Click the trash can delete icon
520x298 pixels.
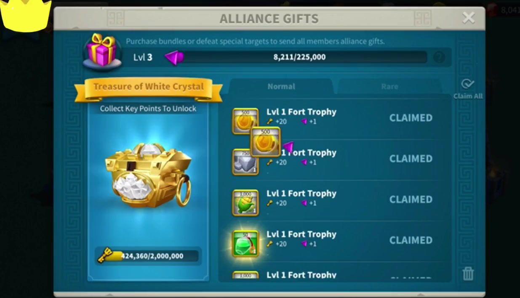[x=468, y=274]
